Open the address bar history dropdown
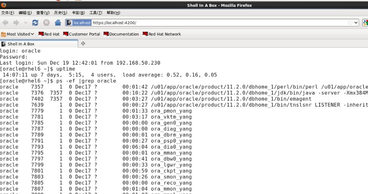Screen dimensions: 368x194 coord(356,23)
